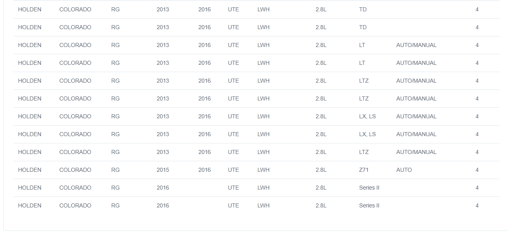Viewport: 508px width, 235px height.
Task: Select the AUTO transmission cell in Z71 row
Action: (x=404, y=170)
